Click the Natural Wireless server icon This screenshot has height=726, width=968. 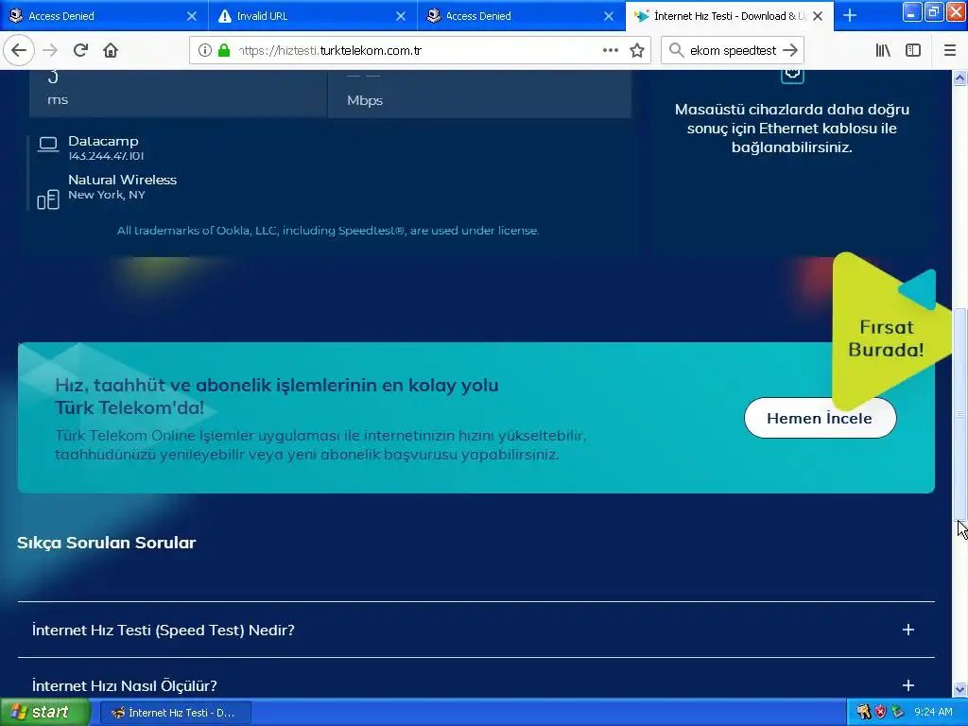[x=48, y=199]
